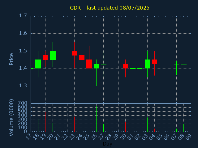The image size is (198, 148).
Task: Click the Price axis title
Action: [11, 59]
